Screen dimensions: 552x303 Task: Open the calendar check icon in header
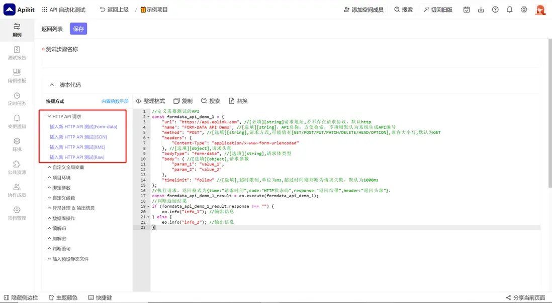[467, 10]
